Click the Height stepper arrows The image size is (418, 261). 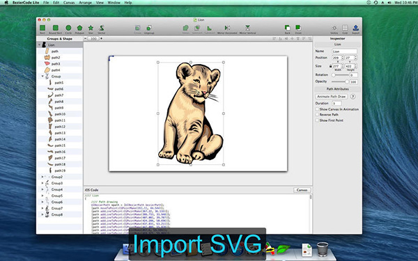coord(355,66)
